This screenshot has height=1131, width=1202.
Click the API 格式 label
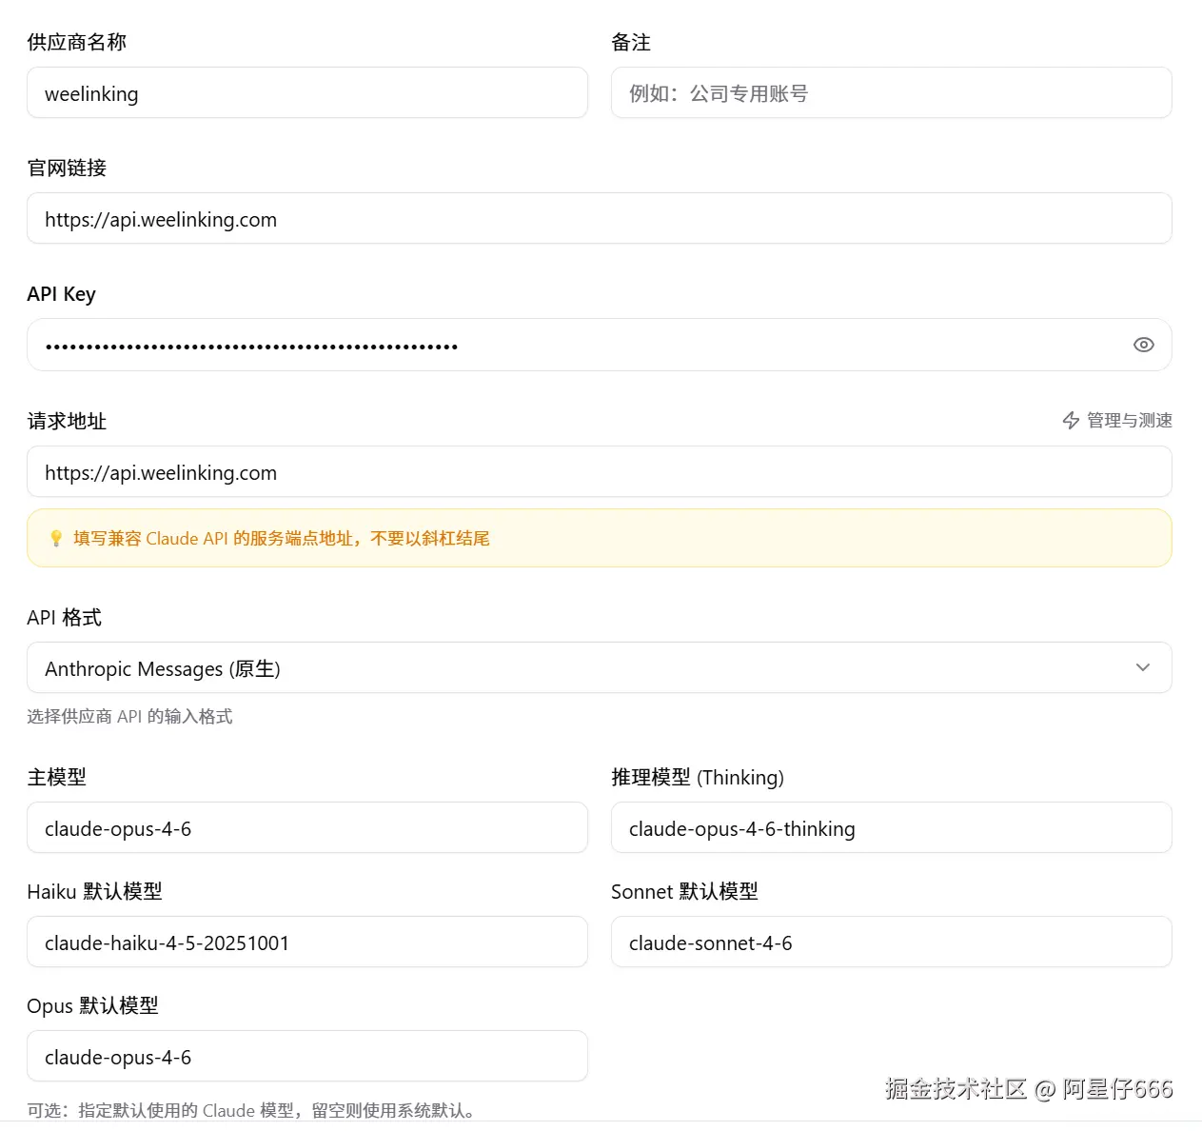64,617
